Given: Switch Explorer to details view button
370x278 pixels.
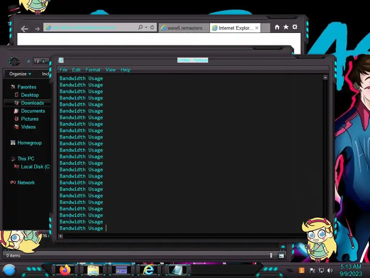Looking at the screenshot, I should (271, 256).
